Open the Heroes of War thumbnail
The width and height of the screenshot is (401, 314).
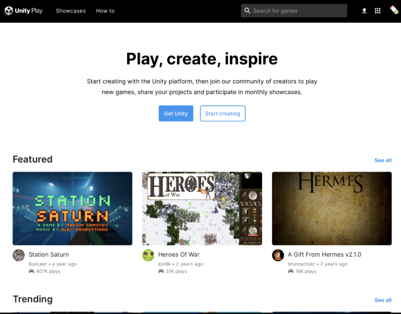202,208
